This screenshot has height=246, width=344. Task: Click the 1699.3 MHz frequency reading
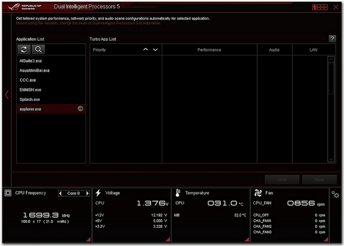point(46,215)
